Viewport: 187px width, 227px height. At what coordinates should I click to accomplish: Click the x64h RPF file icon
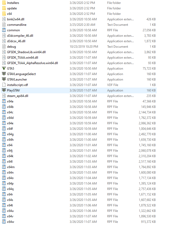click(4, 139)
